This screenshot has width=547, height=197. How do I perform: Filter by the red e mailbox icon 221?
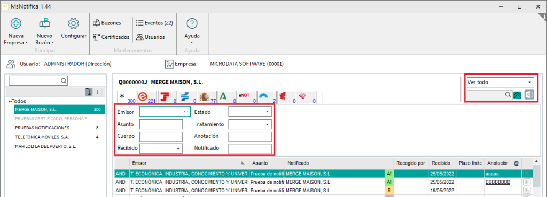(x=147, y=97)
